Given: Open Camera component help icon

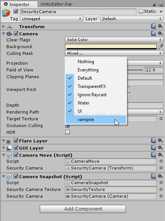Looking at the screenshot, I should click(153, 33).
